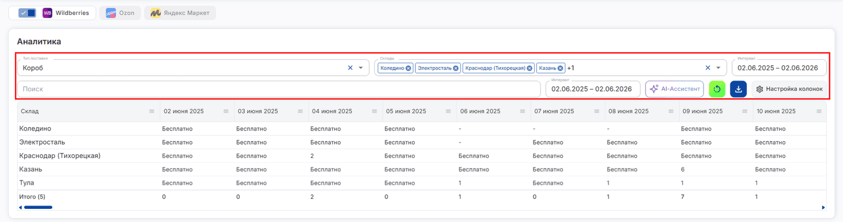Switch to the Ozon marketplace tab
843x222 pixels.
tap(120, 13)
